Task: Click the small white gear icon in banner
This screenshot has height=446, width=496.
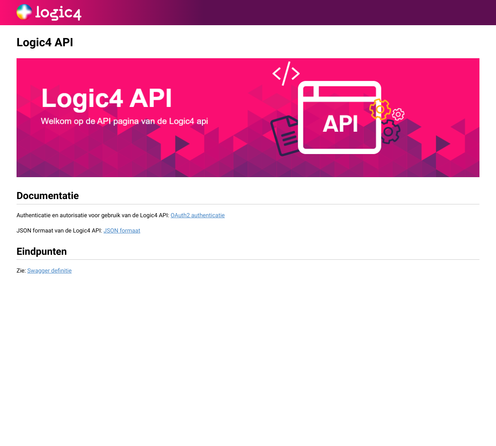Action: (x=398, y=114)
